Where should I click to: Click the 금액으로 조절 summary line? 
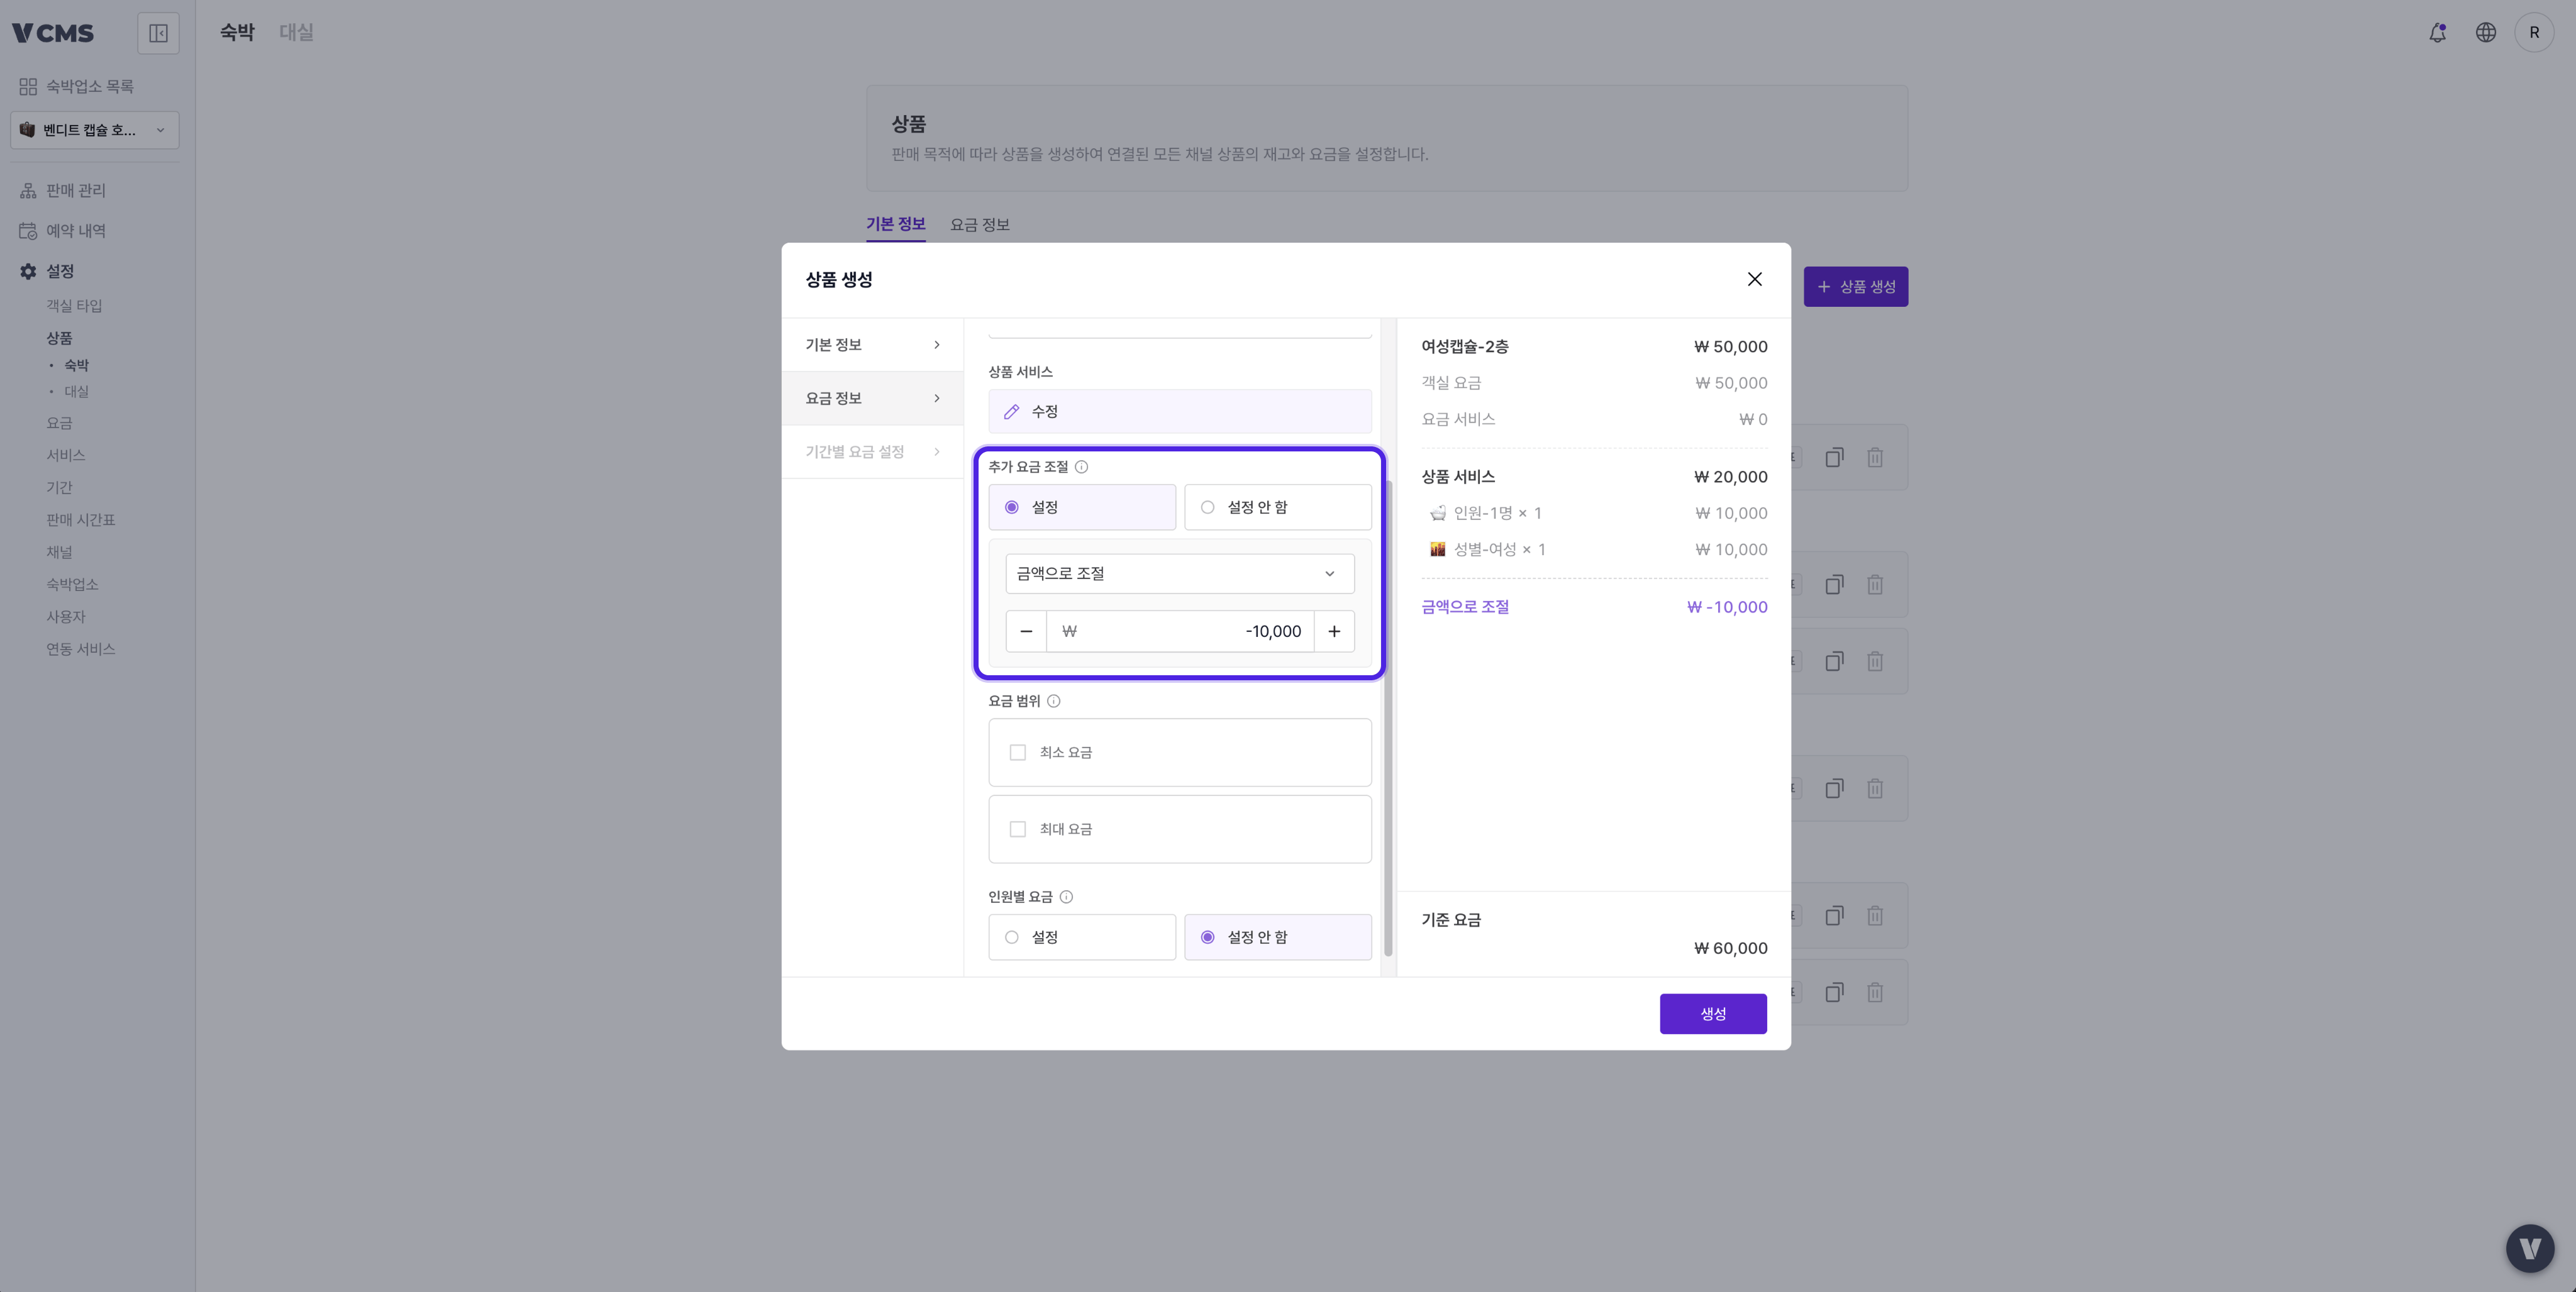(1594, 607)
